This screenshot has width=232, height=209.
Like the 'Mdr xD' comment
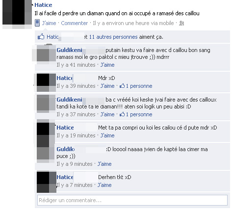click(x=107, y=86)
